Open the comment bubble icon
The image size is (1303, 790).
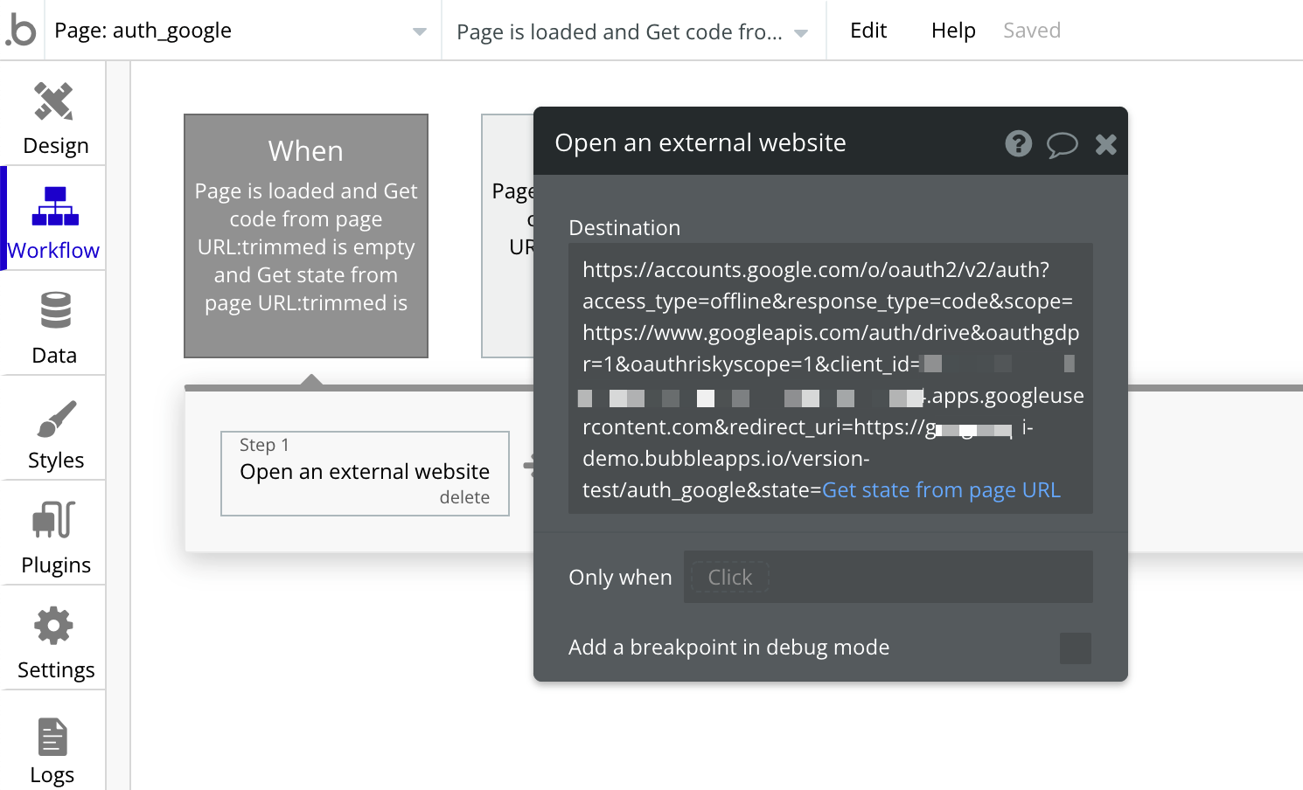pyautogui.click(x=1062, y=144)
